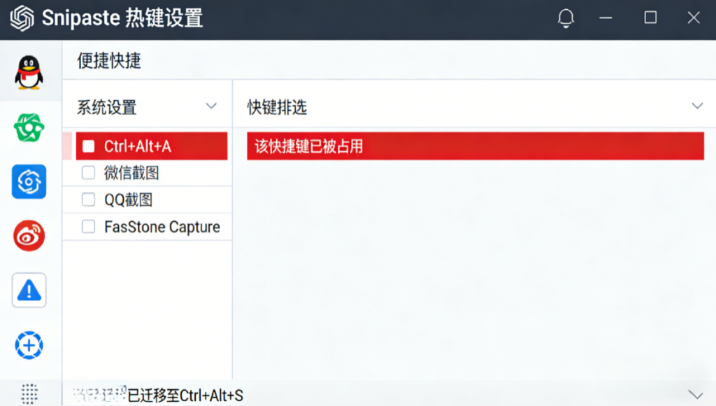Viewport: 716px width, 406px height.
Task: Click the 快键排选 panel heading text
Action: [277, 107]
